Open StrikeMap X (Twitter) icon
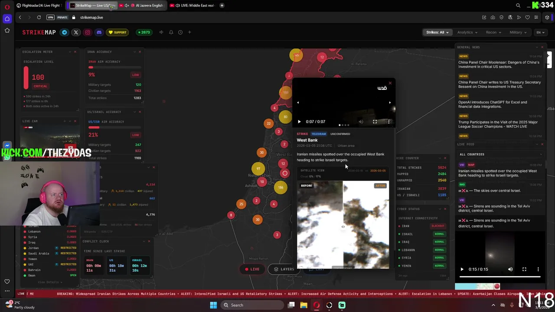Image resolution: width=555 pixels, height=312 pixels. (76, 32)
